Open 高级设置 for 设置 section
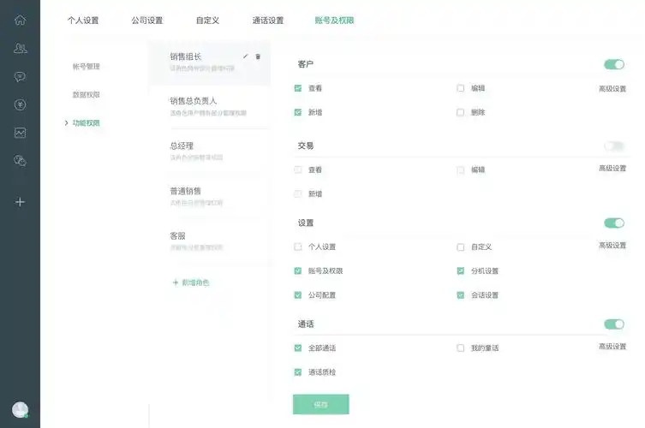 coord(612,246)
